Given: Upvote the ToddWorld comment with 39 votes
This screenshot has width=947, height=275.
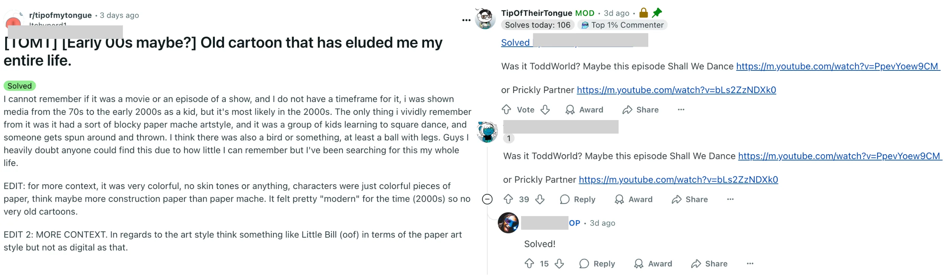Looking at the screenshot, I should (508, 199).
